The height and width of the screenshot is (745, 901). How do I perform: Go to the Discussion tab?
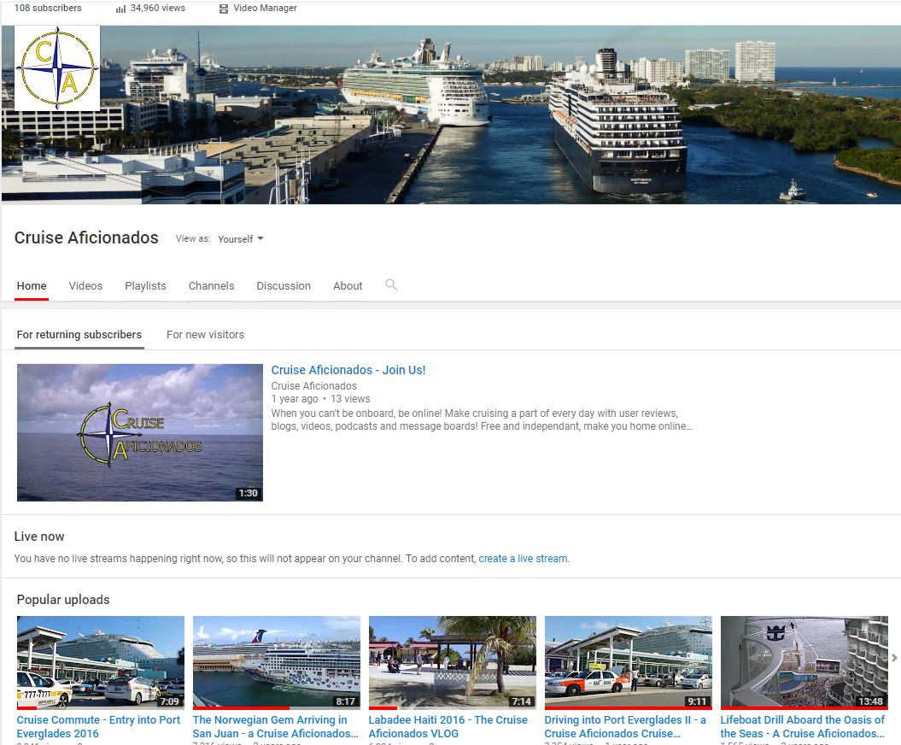[x=284, y=285]
